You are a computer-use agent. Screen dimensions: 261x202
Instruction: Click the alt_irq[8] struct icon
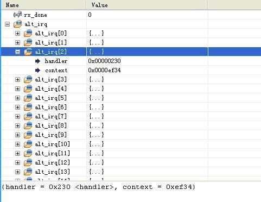pyautogui.click(x=28, y=125)
